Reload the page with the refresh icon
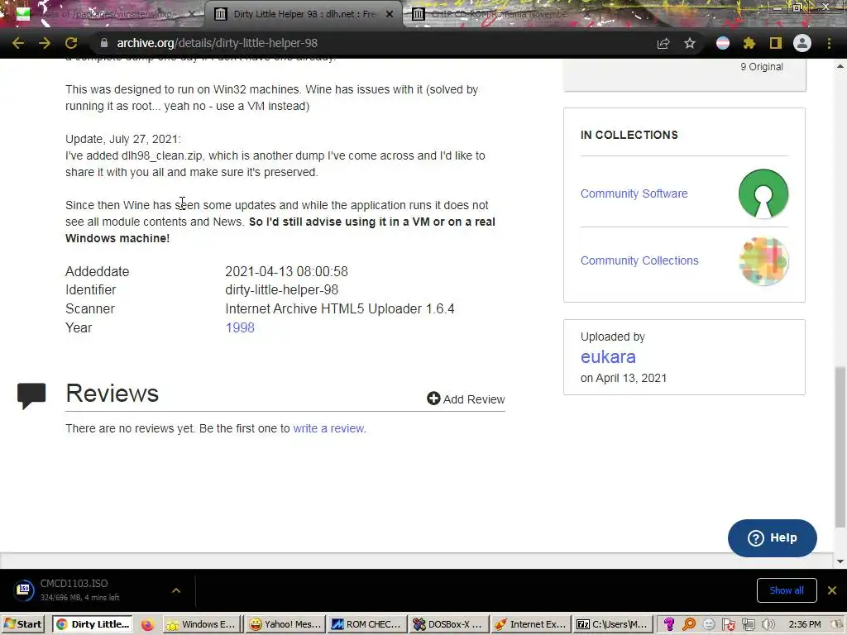The image size is (847, 635). pos(71,43)
